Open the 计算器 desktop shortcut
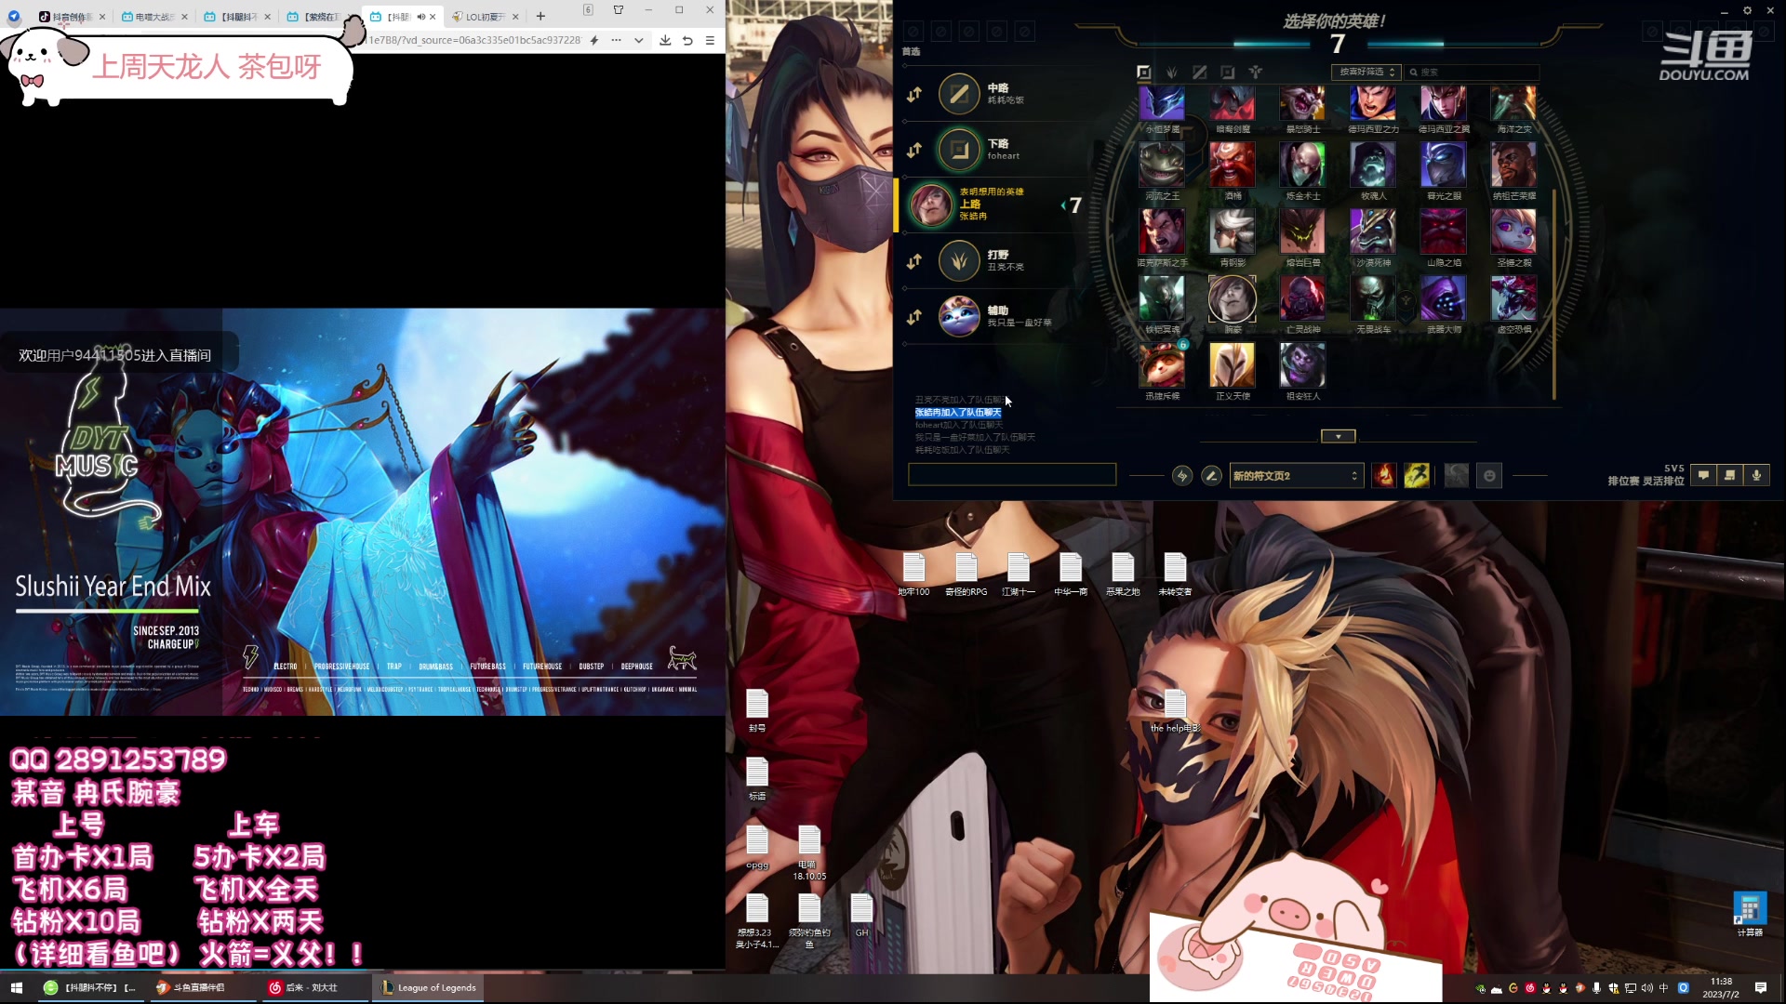1786x1004 pixels. (x=1750, y=913)
